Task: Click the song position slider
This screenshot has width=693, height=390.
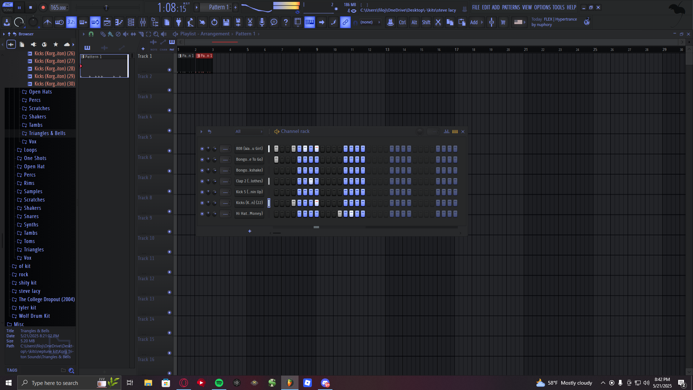Action: point(106,8)
